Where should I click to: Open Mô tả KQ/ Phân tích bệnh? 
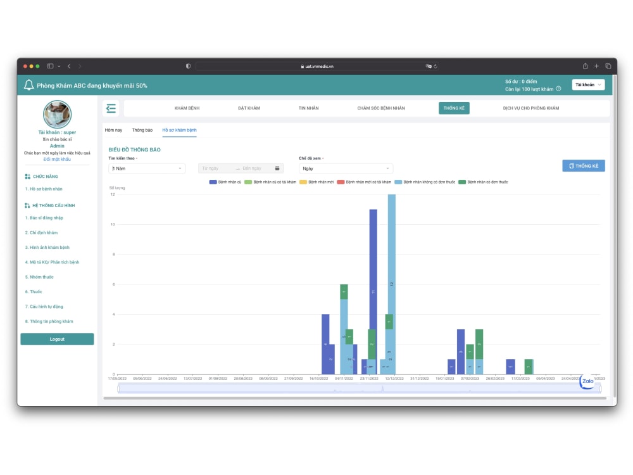pyautogui.click(x=52, y=262)
